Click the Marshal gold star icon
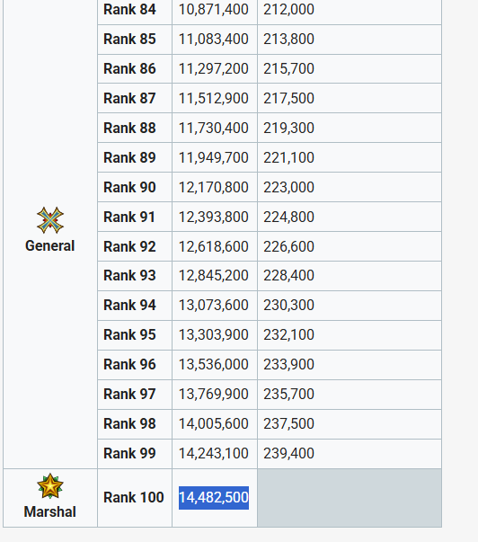 click(x=50, y=486)
